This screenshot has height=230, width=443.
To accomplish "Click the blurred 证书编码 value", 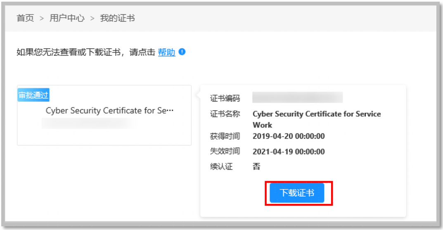I will point(297,97).
